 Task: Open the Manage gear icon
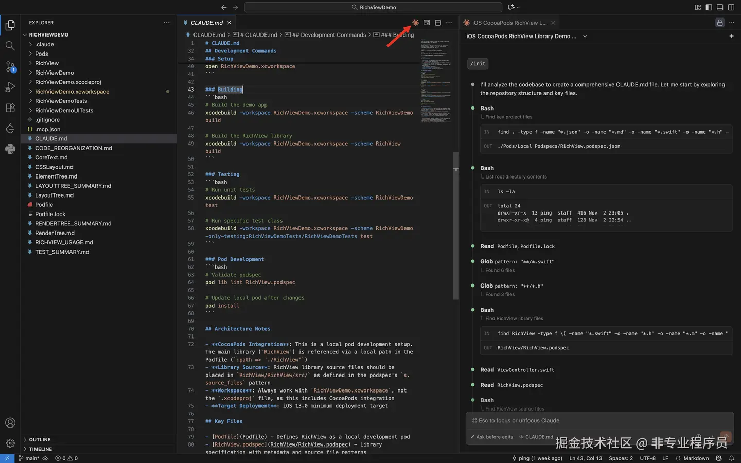[10, 443]
